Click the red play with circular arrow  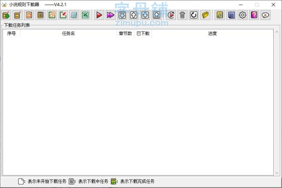click(x=171, y=15)
